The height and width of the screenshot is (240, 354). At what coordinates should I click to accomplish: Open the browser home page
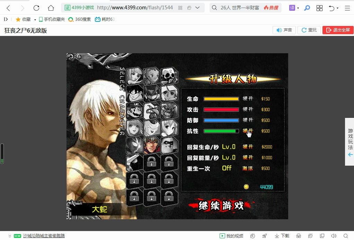pyautogui.click(x=51, y=8)
